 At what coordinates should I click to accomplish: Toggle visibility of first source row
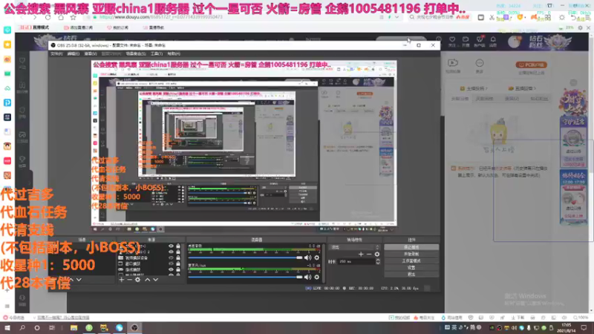(171, 246)
